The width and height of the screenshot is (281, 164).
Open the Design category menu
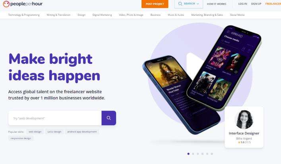(x=81, y=15)
